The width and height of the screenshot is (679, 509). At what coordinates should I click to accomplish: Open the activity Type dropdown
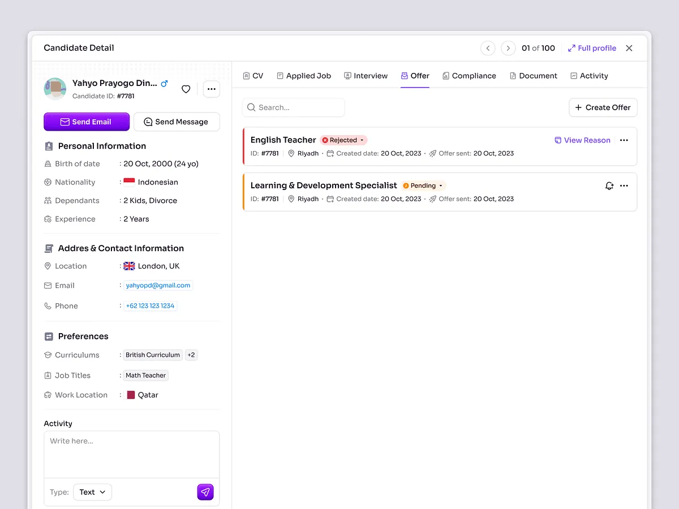[x=93, y=492]
